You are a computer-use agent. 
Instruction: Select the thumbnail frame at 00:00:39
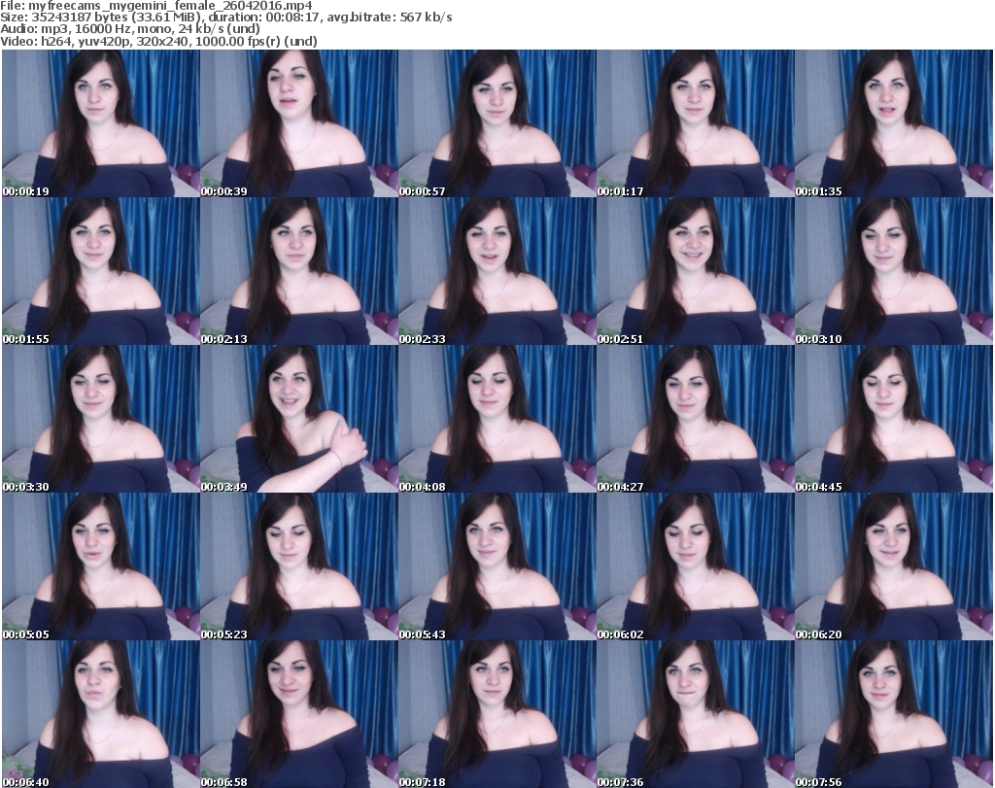(x=299, y=123)
